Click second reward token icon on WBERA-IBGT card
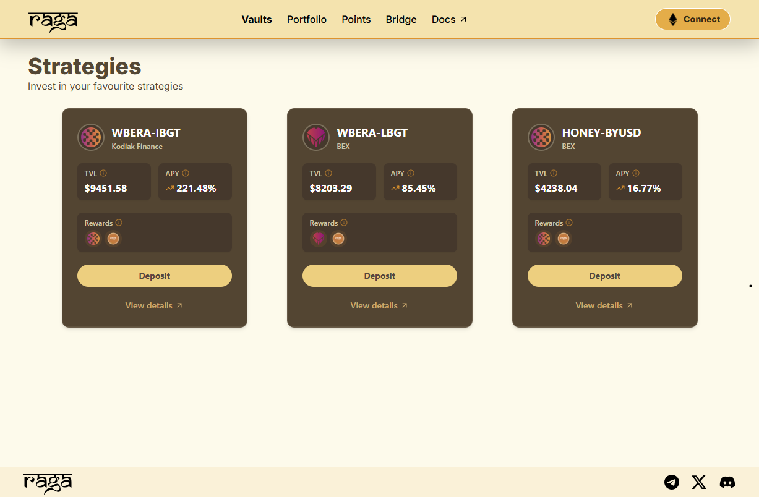This screenshot has height=497, width=759. point(113,239)
